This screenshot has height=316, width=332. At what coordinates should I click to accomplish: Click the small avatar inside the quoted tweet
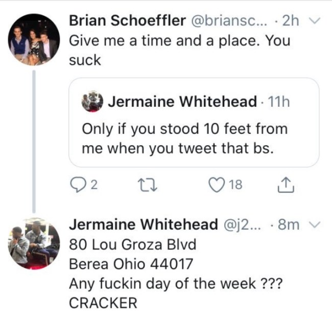92,102
